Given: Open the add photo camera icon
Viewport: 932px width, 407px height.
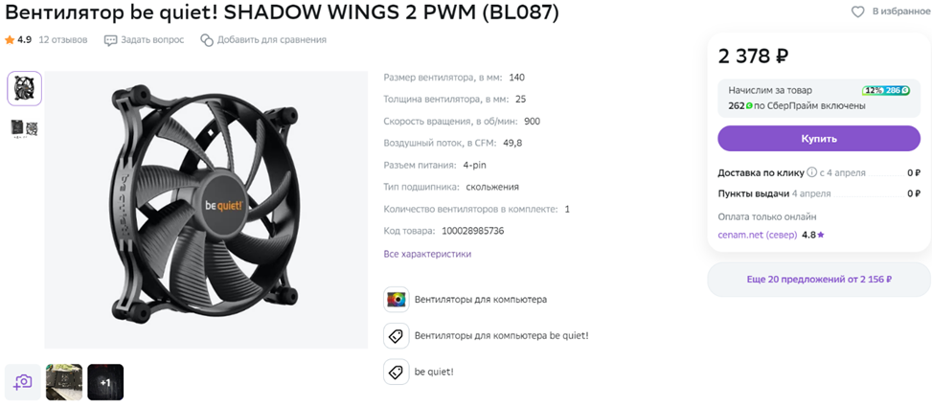Looking at the screenshot, I should (23, 382).
